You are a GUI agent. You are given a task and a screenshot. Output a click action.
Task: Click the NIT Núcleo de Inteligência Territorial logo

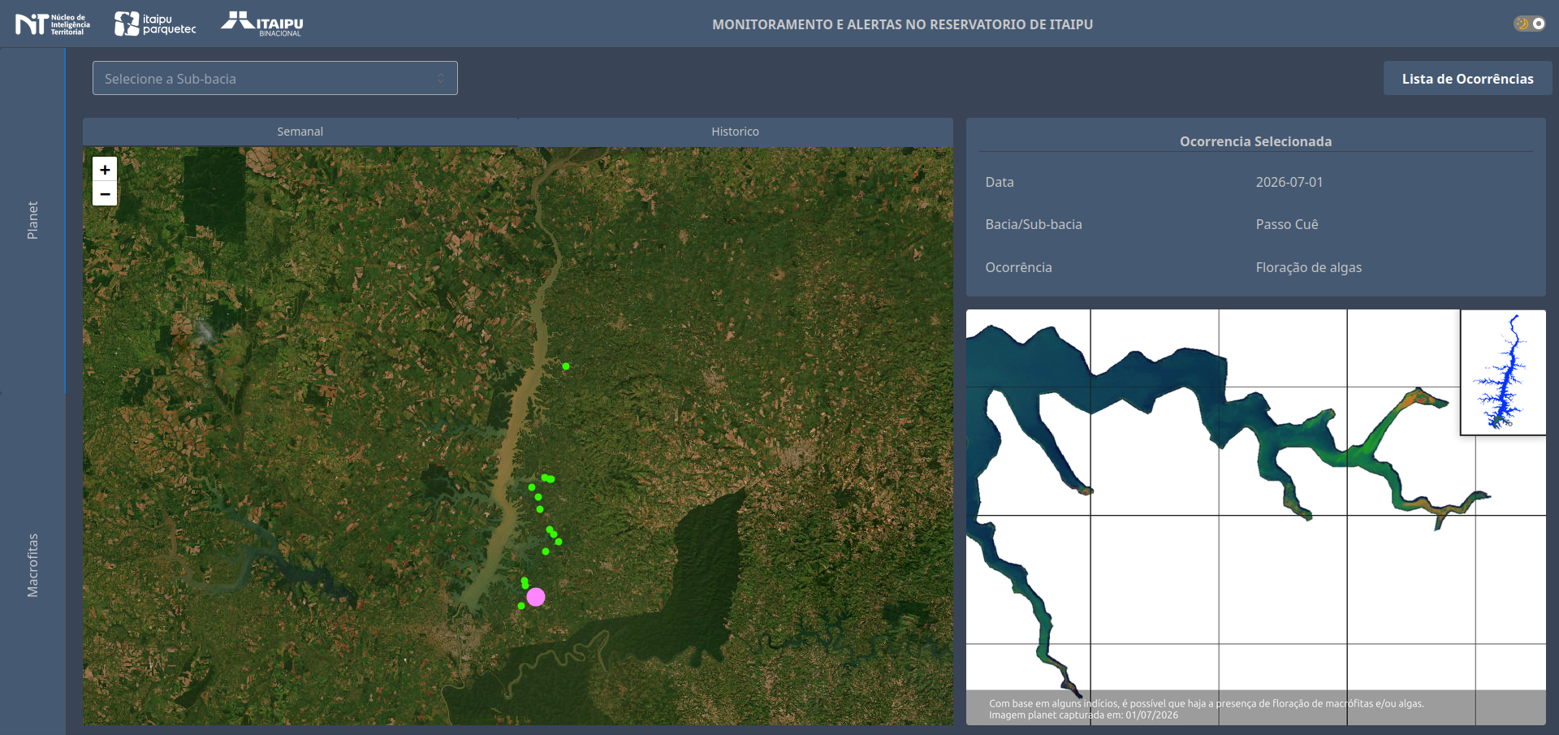[53, 24]
